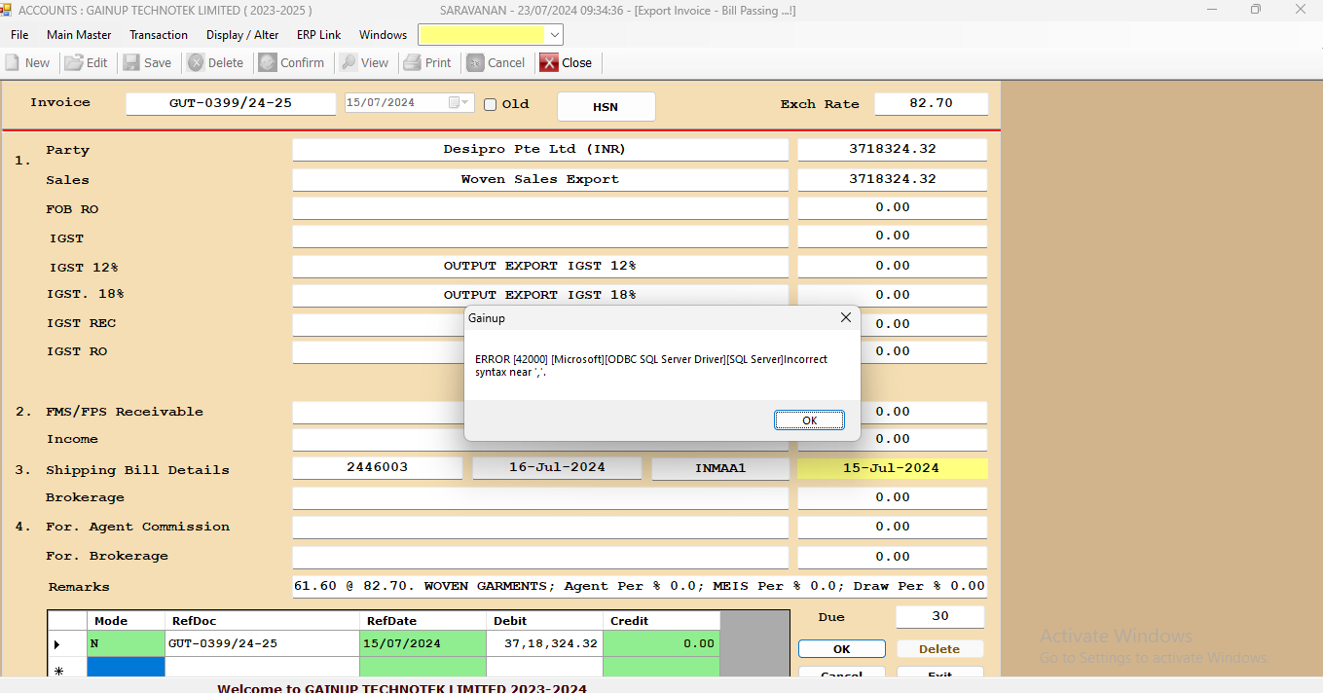Click the red Close toolbar icon

(549, 62)
